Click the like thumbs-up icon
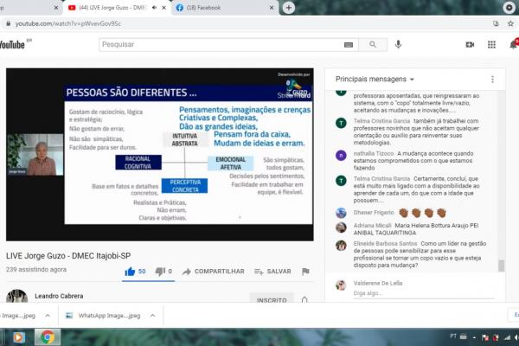The height and width of the screenshot is (346, 519). pos(130,271)
